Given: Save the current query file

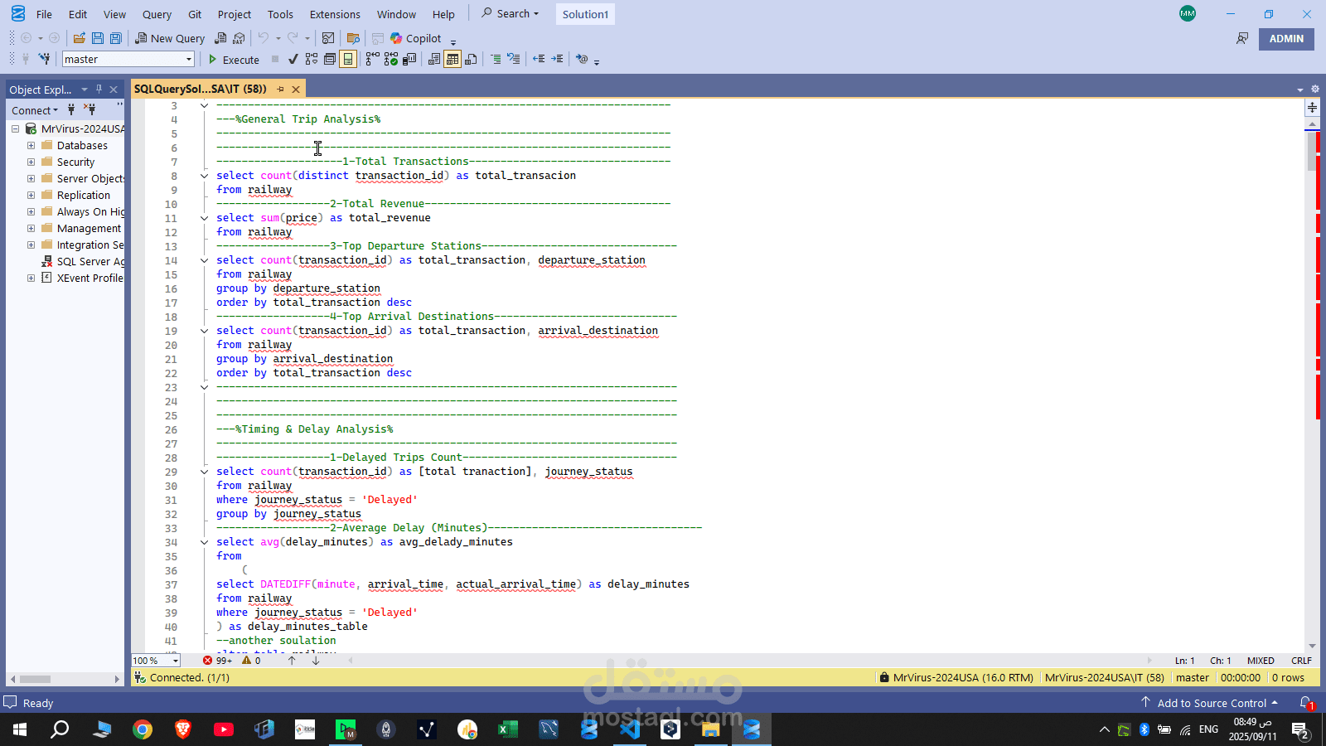Looking at the screenshot, I should (x=98, y=38).
